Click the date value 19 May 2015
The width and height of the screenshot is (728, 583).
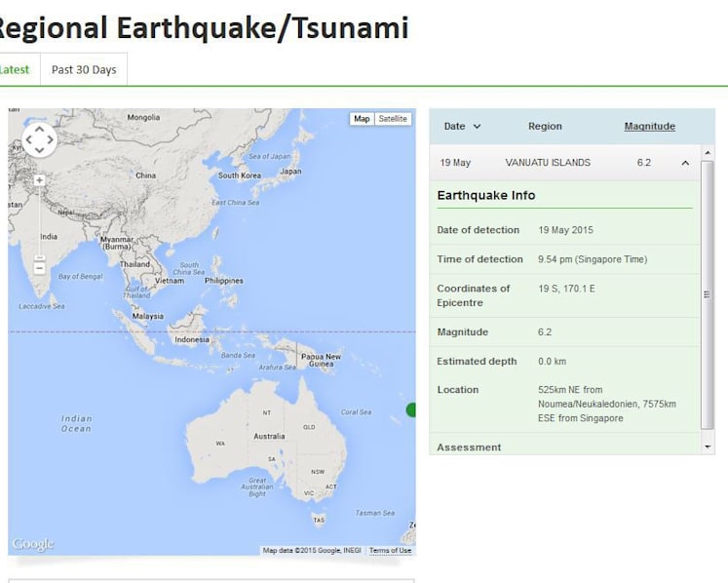tap(565, 230)
